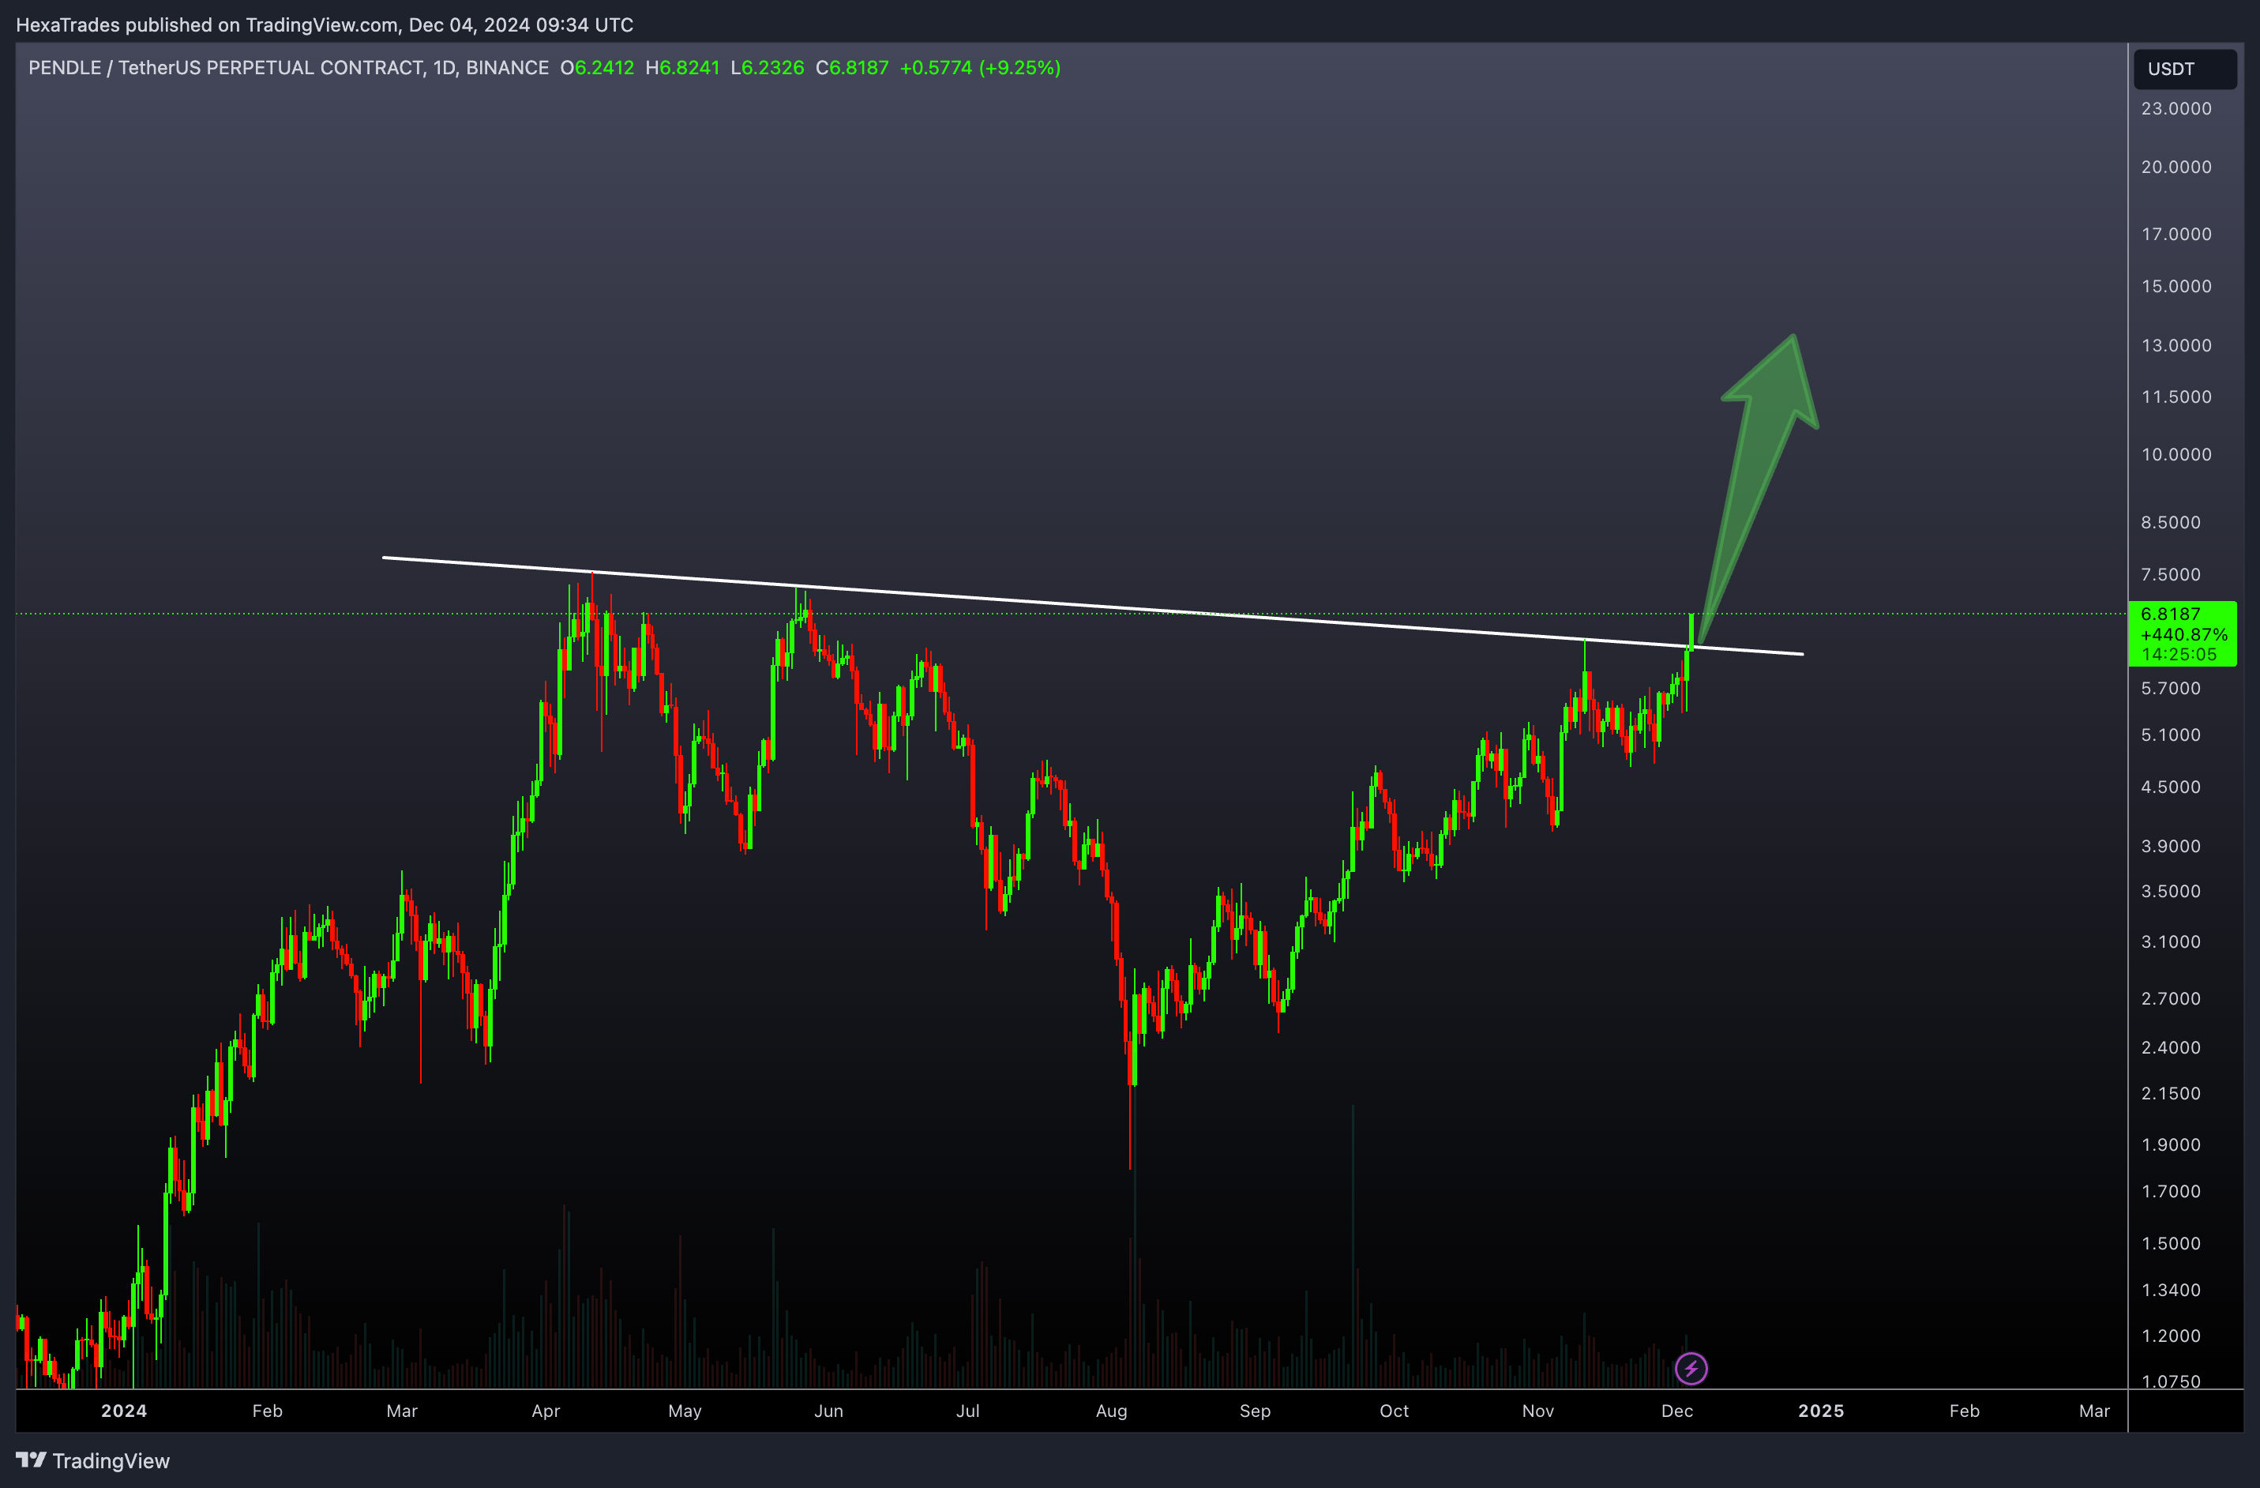Click the 5.7000 price axis label
Viewport: 2260px width, 1488px height.
(2170, 689)
